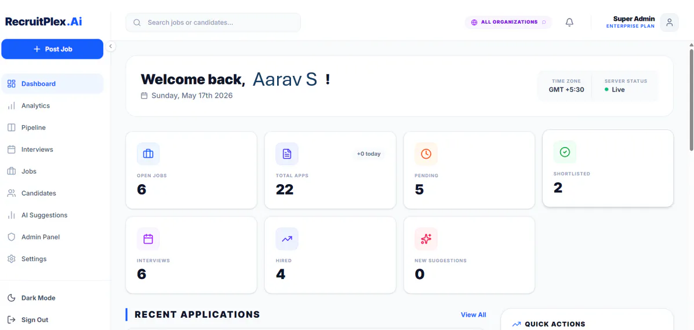The image size is (694, 330).
Task: Click the Post Job button
Action: [52, 49]
